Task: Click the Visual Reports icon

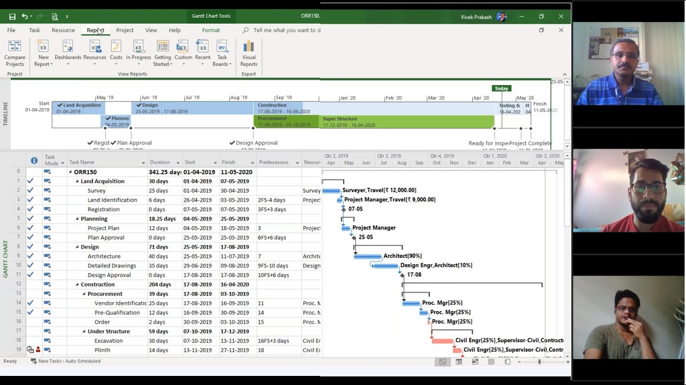Action: 249,47
